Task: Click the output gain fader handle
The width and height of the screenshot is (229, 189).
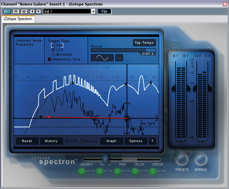Action: [203, 88]
